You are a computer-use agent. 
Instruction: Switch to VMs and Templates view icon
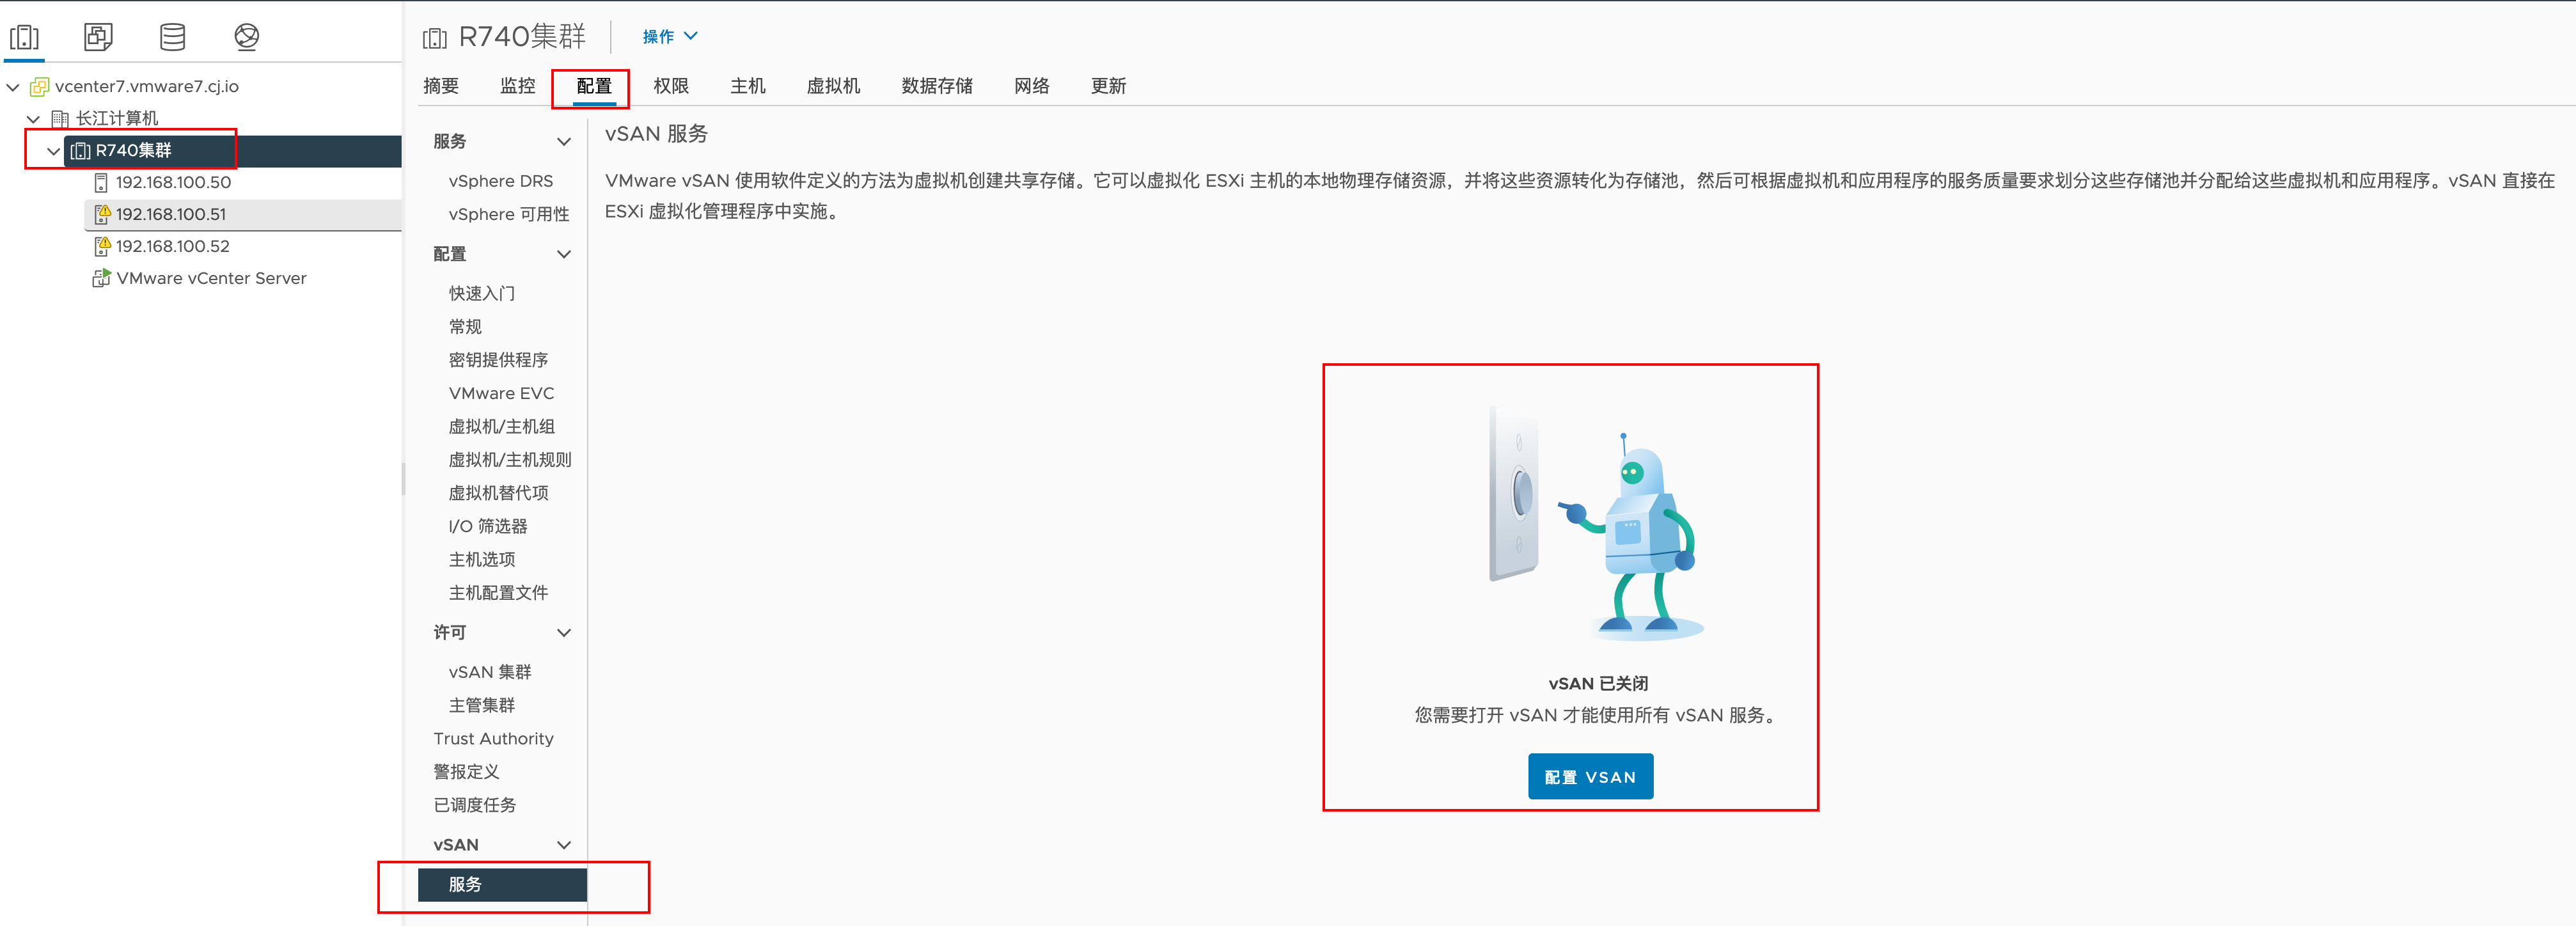click(98, 37)
